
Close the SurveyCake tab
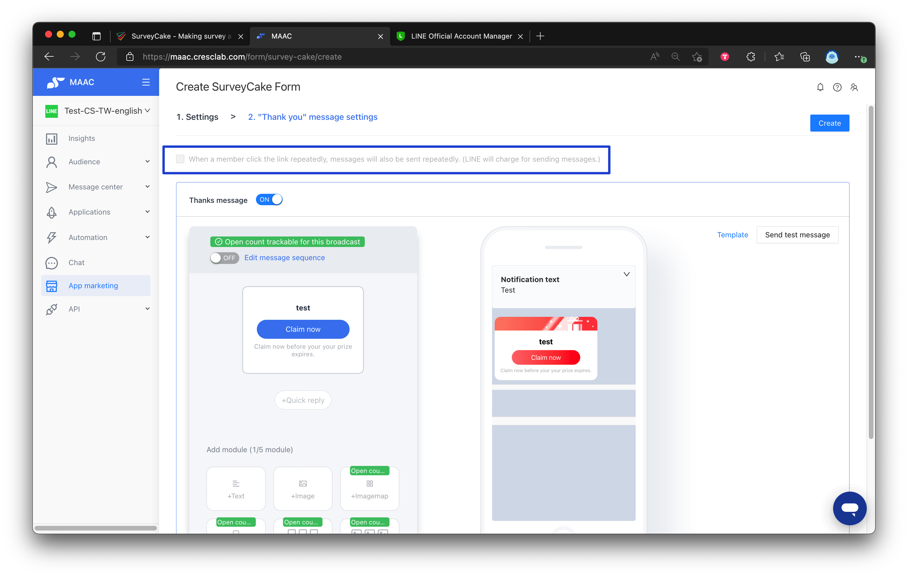click(x=240, y=37)
